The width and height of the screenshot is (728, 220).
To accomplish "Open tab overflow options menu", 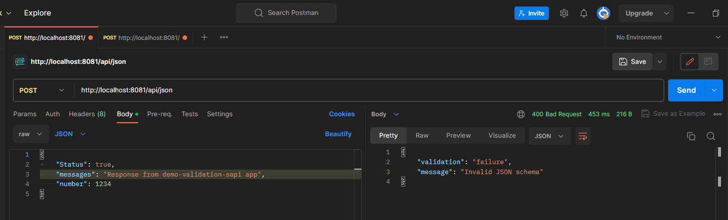I will pos(224,37).
